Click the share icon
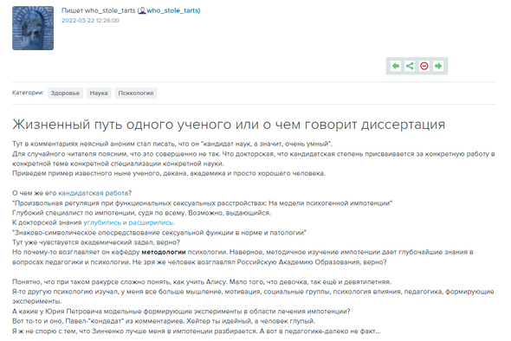Image resolution: width=511 pixels, height=341 pixels. 410,66
